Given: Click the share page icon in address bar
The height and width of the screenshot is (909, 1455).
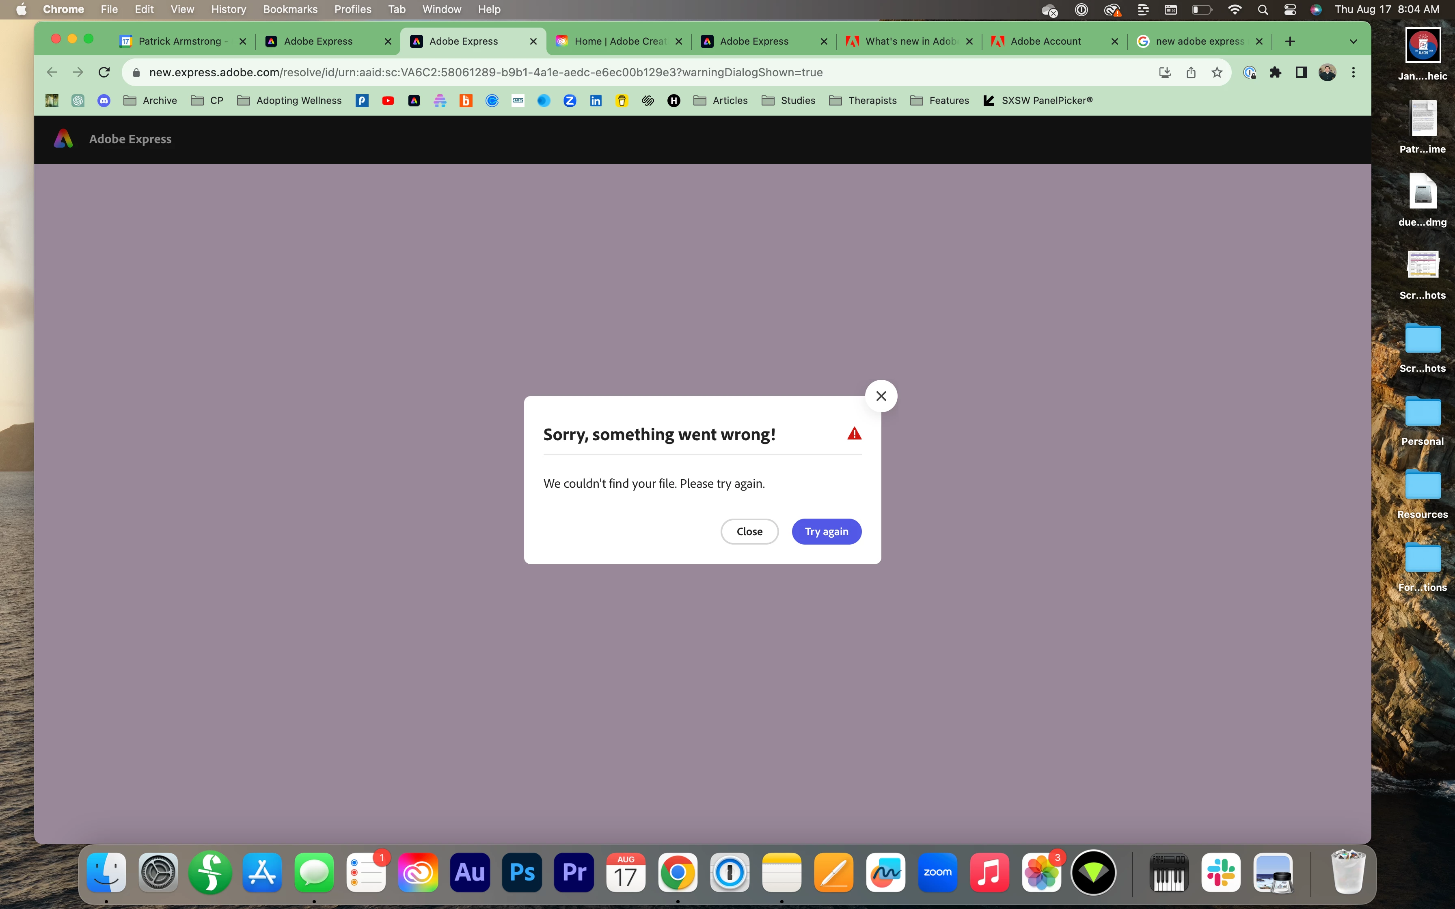Looking at the screenshot, I should (1190, 72).
